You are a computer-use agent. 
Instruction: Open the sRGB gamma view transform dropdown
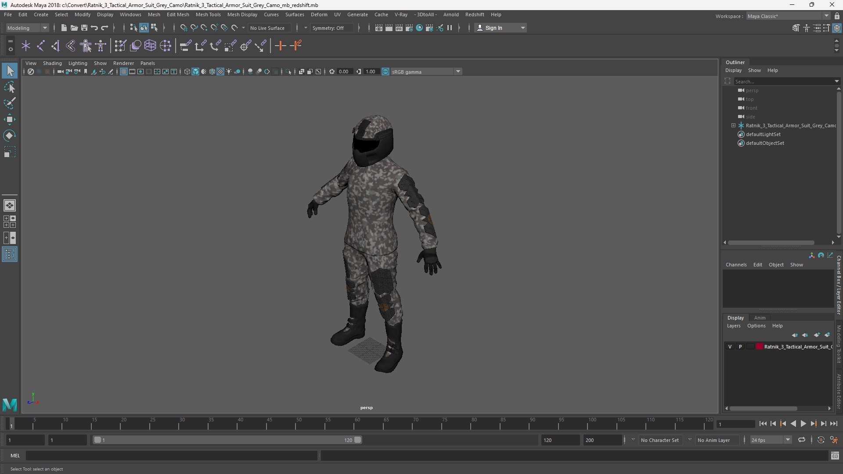pyautogui.click(x=426, y=72)
